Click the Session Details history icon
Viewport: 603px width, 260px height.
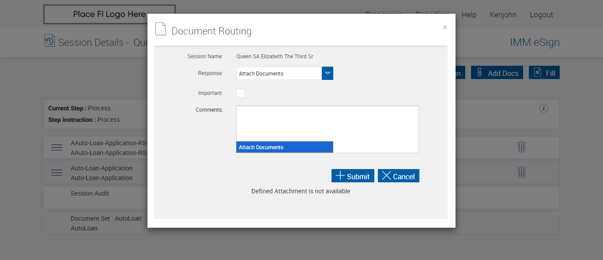coord(50,41)
